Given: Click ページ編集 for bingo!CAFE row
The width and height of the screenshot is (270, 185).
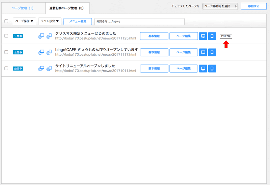Looking at the screenshot, I should click(x=184, y=52).
